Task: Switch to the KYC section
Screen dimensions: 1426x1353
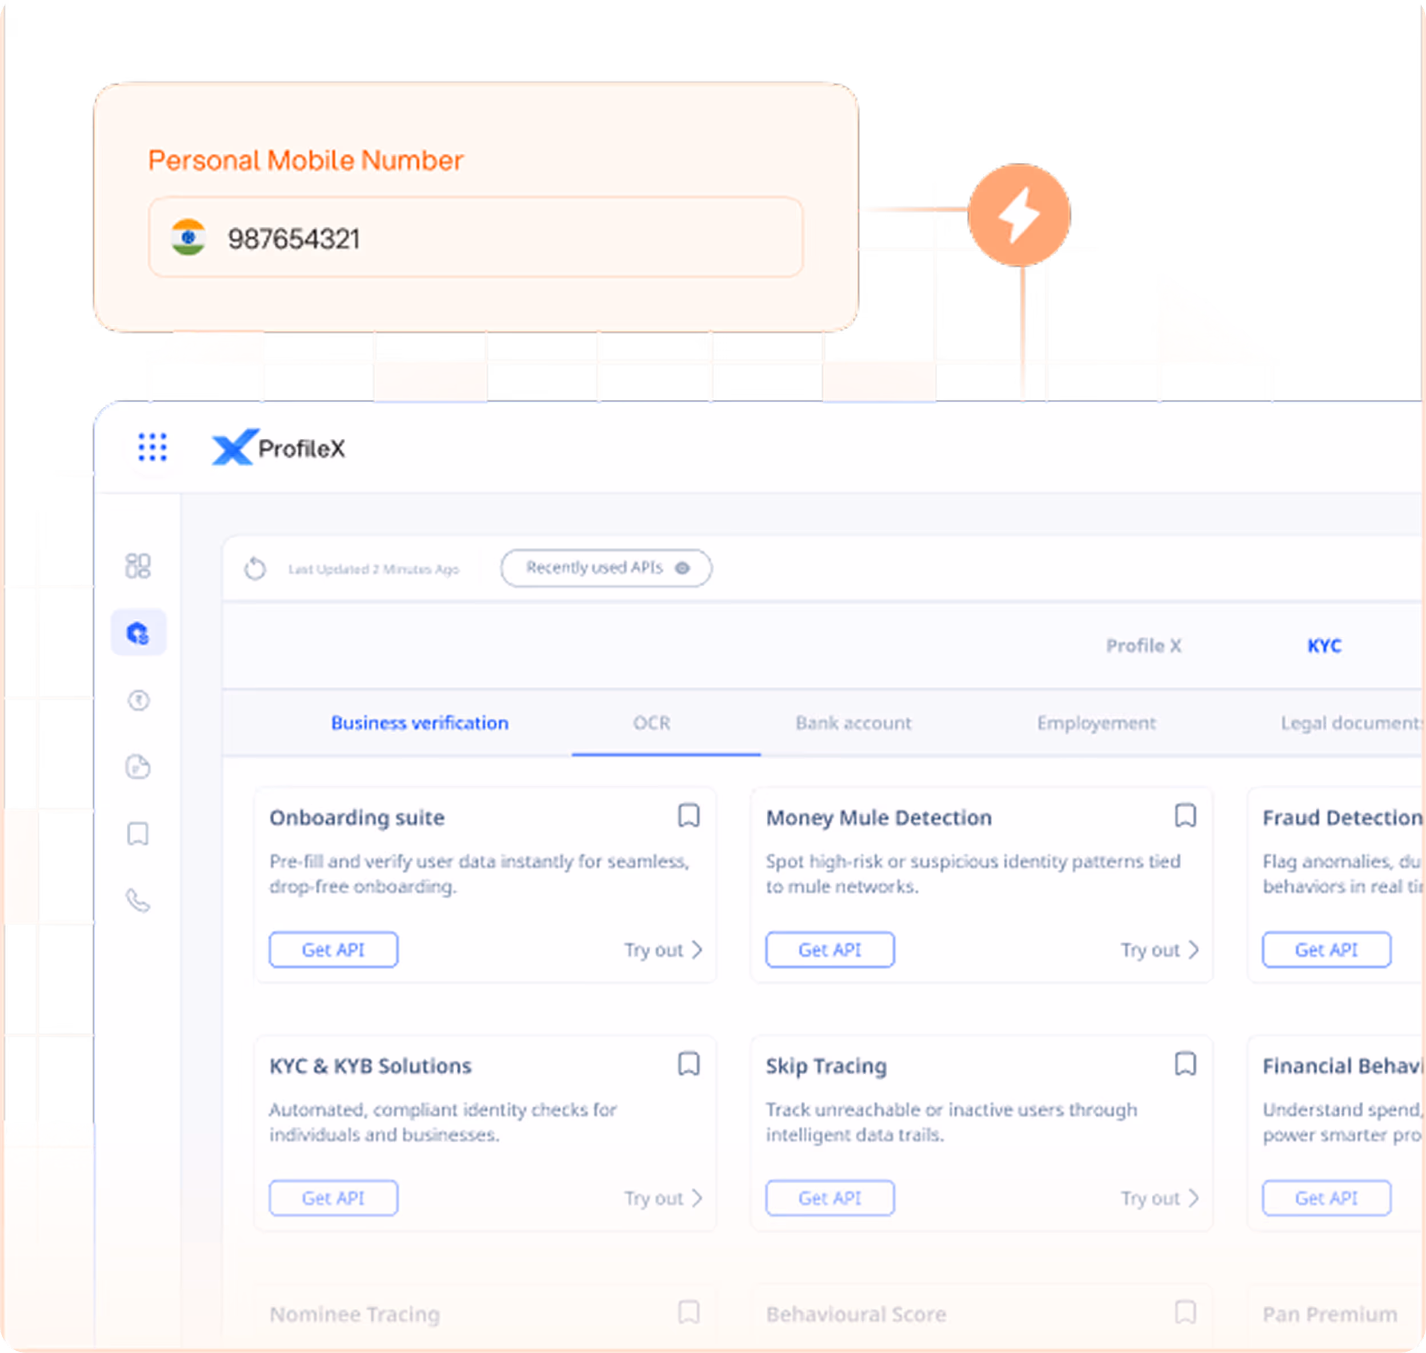Action: tap(1324, 646)
